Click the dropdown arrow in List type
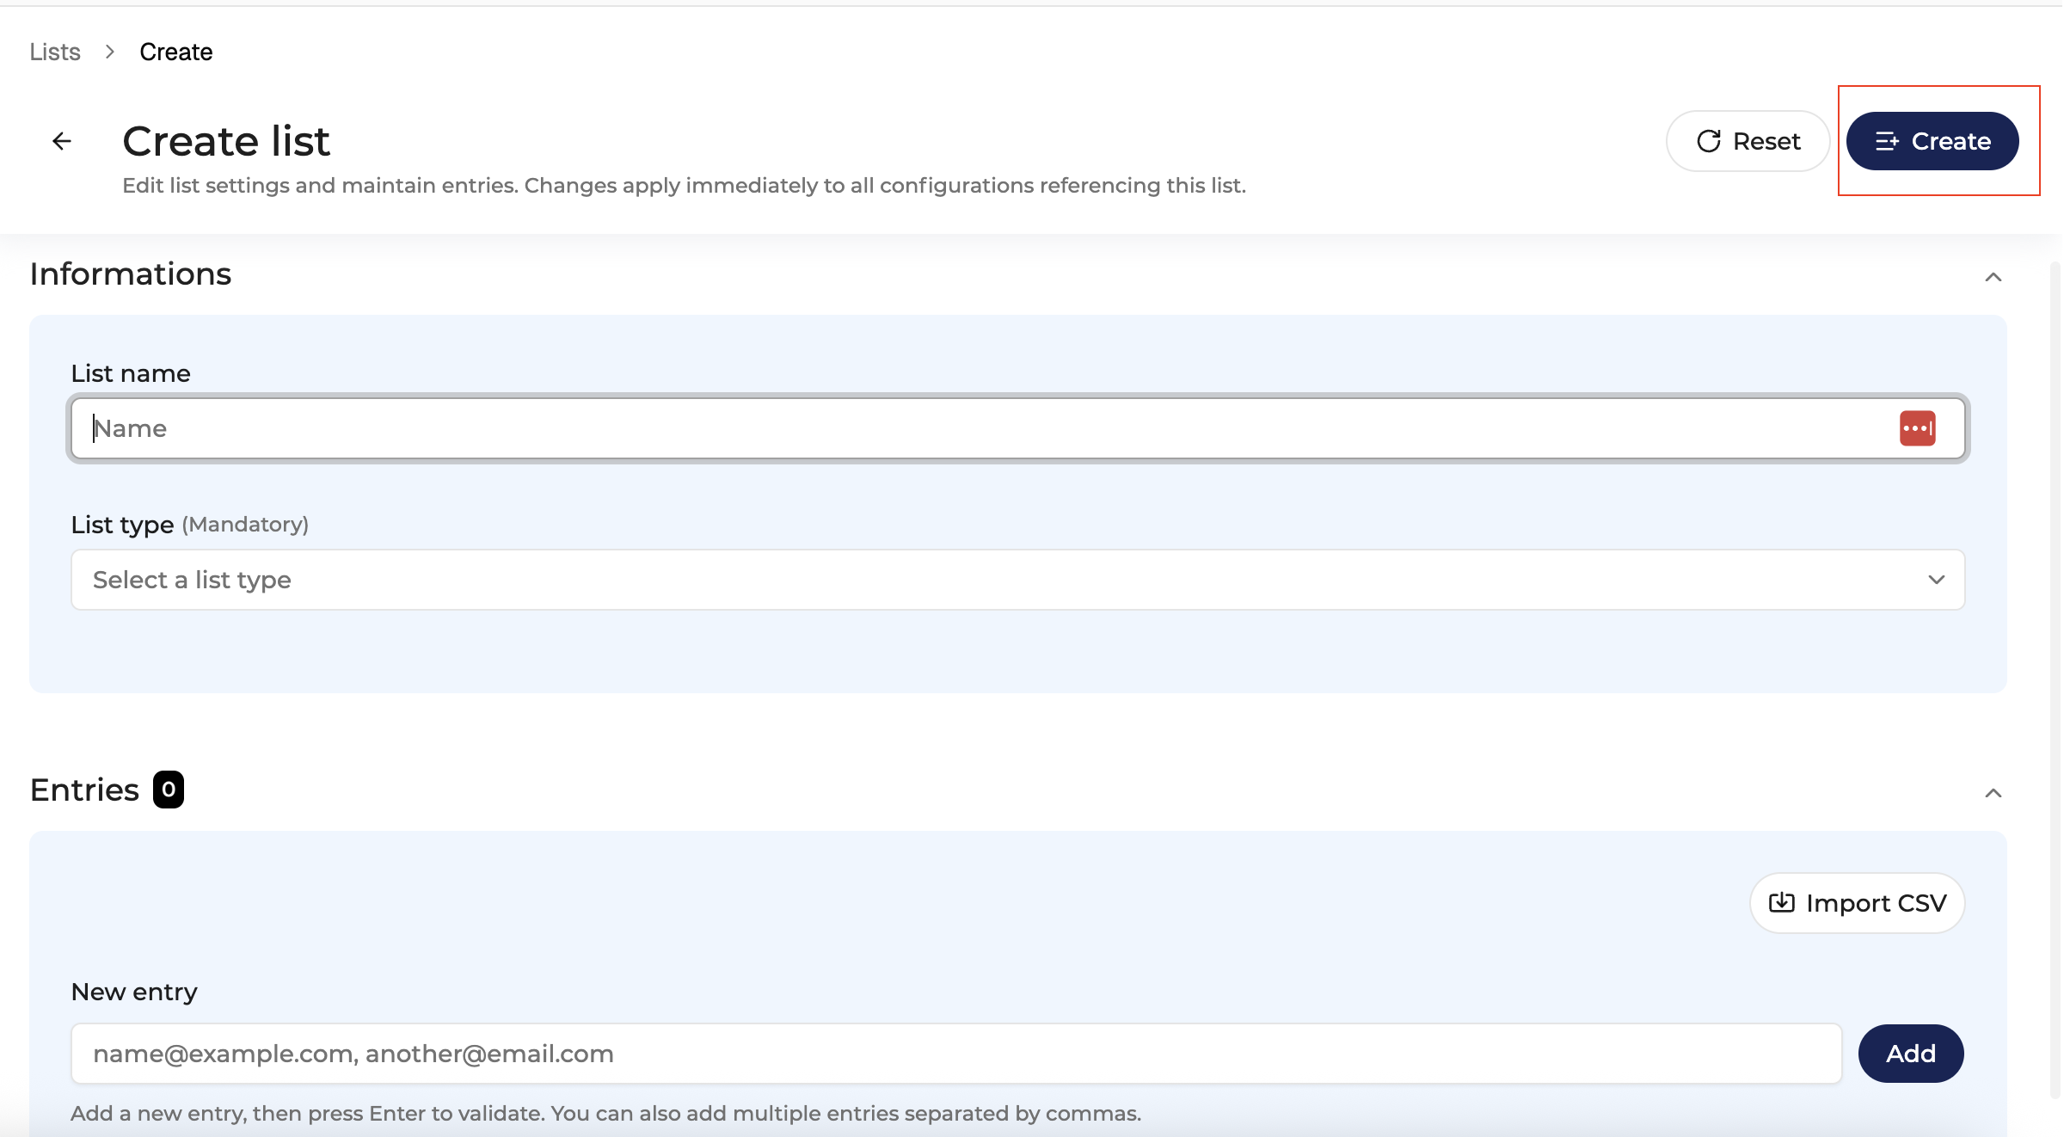2064x1137 pixels. (x=1936, y=580)
